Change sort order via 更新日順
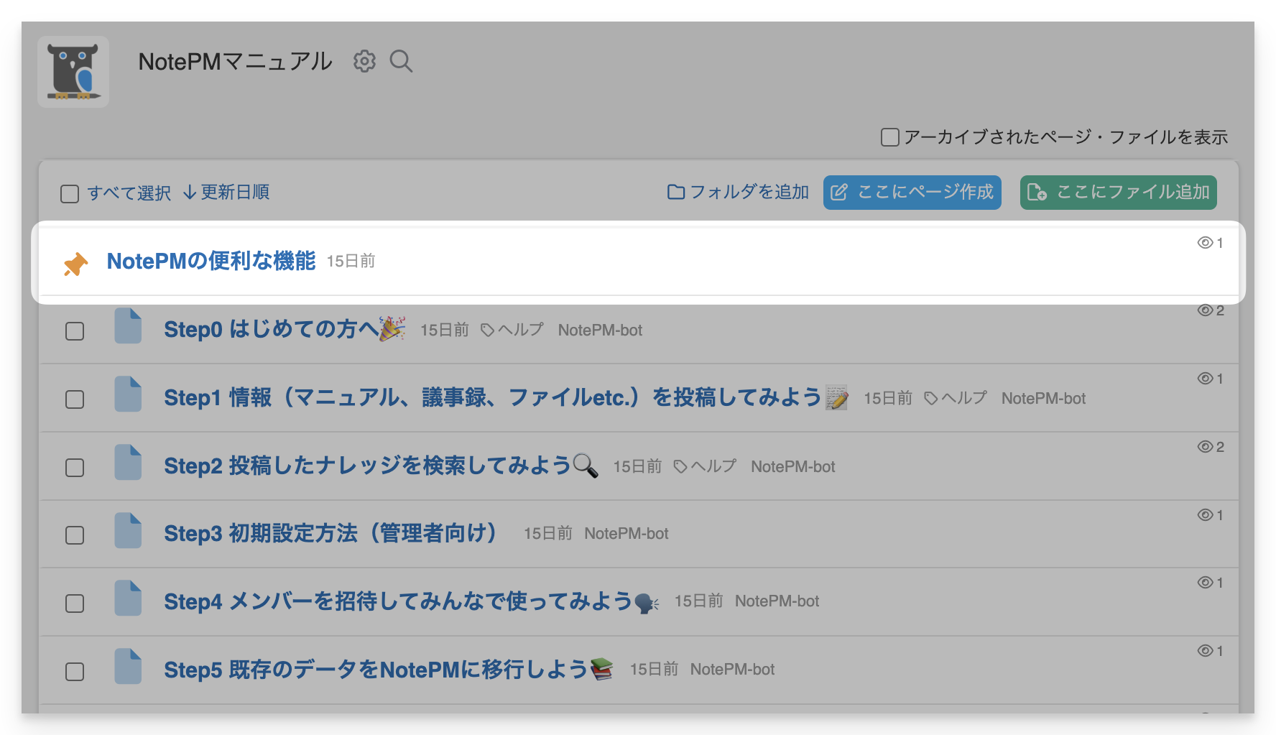The height and width of the screenshot is (735, 1276). coord(226,193)
